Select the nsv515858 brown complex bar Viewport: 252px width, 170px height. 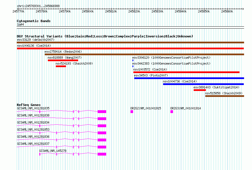pyautogui.click(x=225, y=96)
